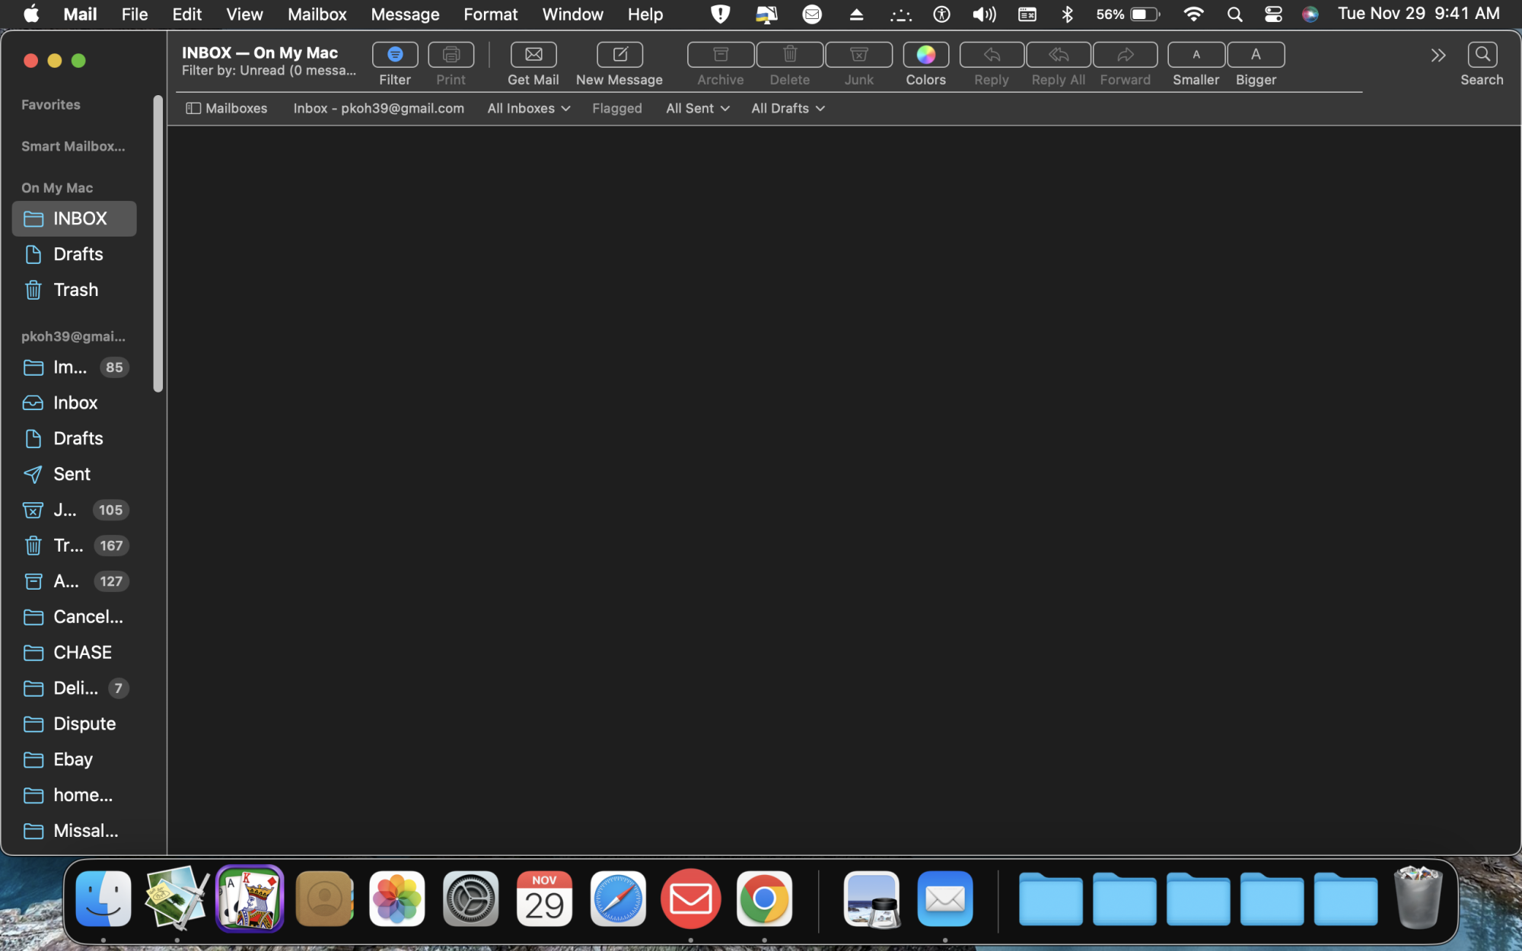This screenshot has width=1522, height=951.
Task: Compose with the New Message icon
Action: 619,55
